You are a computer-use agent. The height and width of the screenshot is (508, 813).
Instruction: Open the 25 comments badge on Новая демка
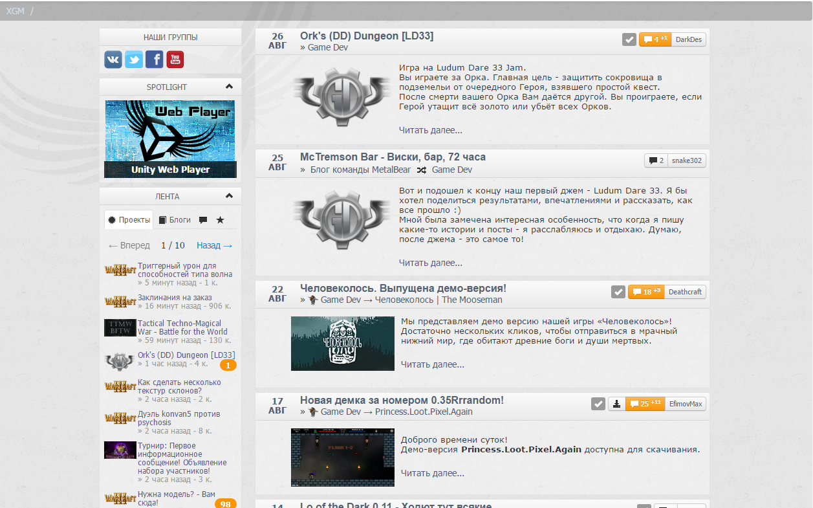coord(645,404)
